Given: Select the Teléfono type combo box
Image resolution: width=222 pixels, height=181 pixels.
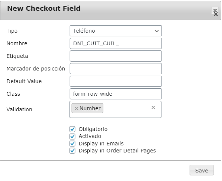Looking at the screenshot, I should (116, 31).
